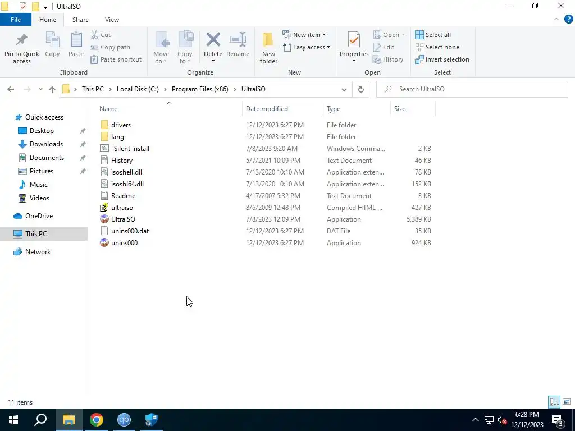Open History in the Open group

click(388, 59)
